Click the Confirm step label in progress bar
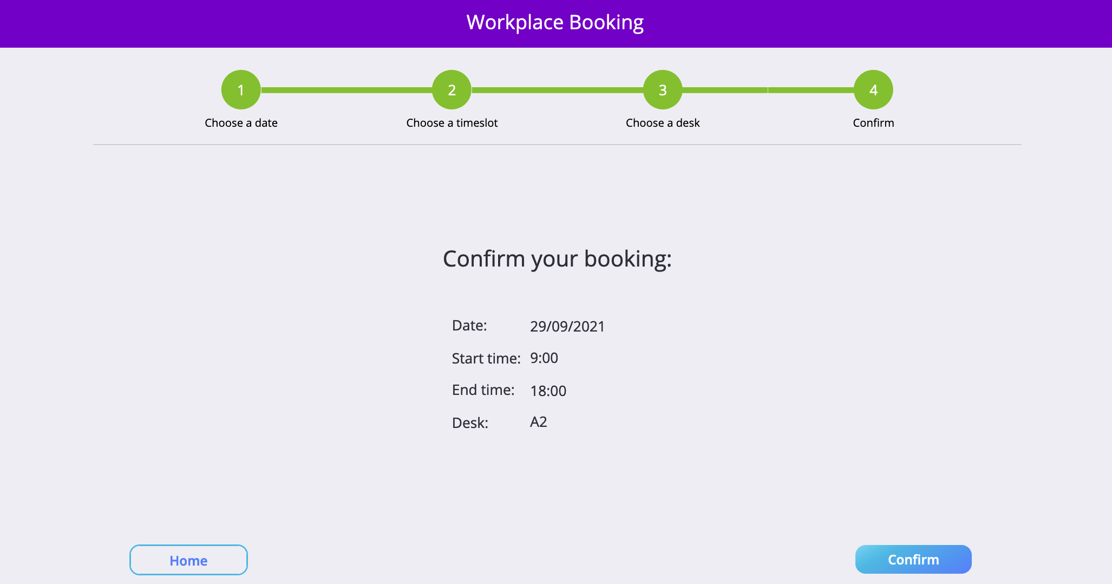Viewport: 1112px width, 584px height. click(873, 122)
